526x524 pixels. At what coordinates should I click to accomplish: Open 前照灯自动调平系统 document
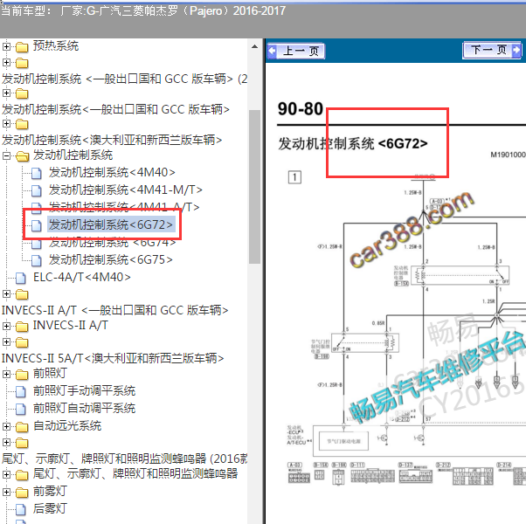(x=84, y=408)
